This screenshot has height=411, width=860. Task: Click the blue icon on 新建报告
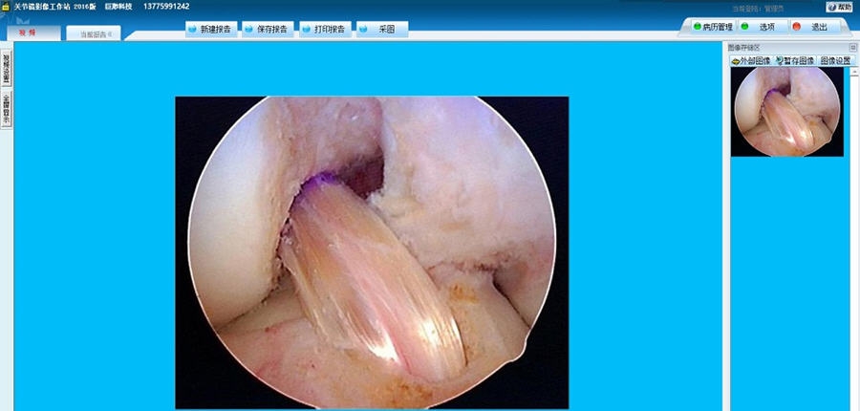pos(193,30)
